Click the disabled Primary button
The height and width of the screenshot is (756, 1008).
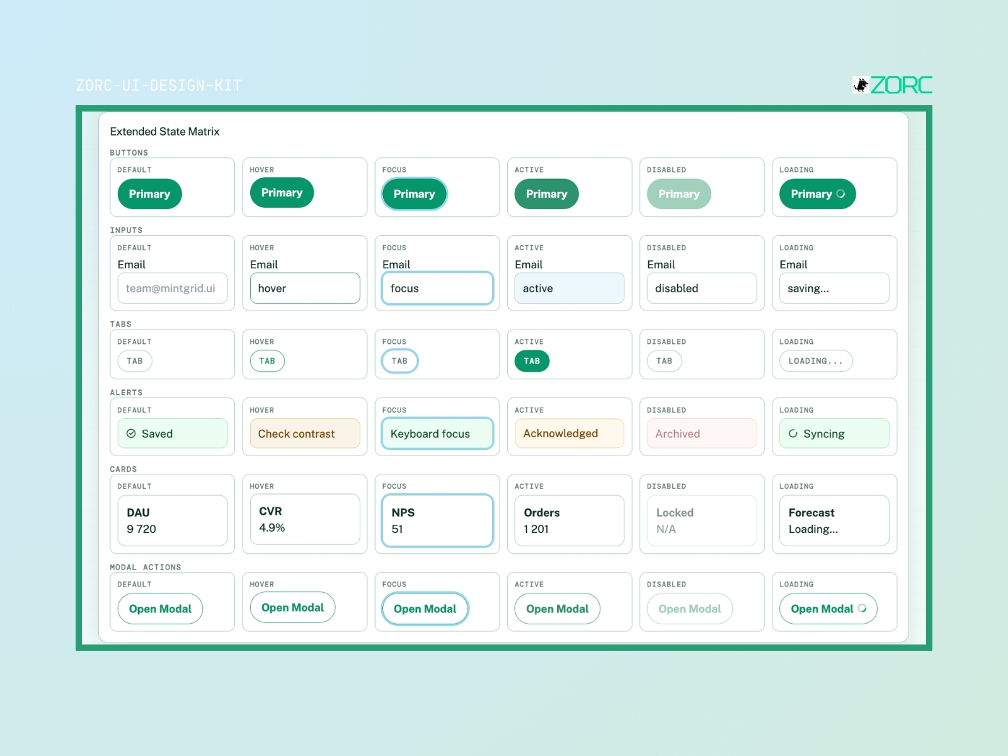(679, 194)
